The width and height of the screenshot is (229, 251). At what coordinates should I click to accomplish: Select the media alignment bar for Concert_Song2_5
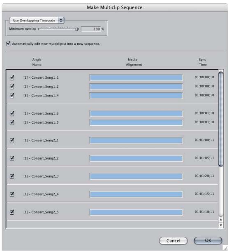(136, 212)
